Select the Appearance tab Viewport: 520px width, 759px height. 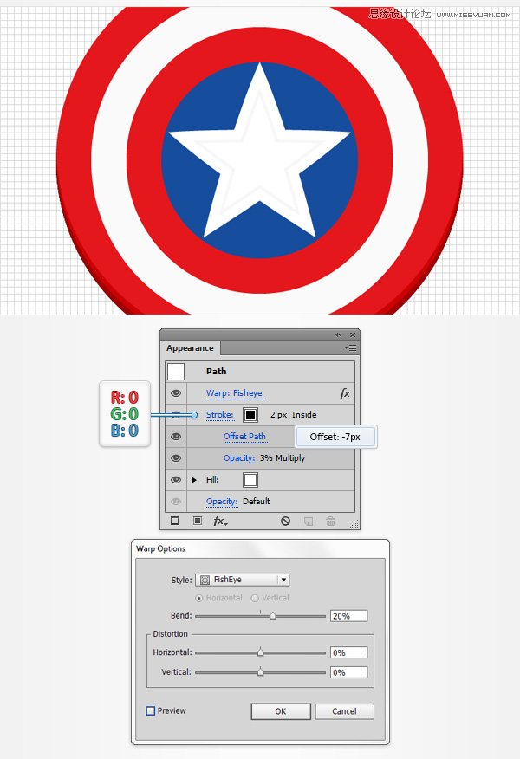[190, 348]
